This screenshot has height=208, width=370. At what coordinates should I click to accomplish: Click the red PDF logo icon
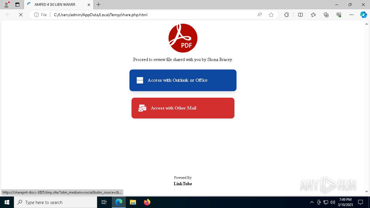pyautogui.click(x=183, y=38)
